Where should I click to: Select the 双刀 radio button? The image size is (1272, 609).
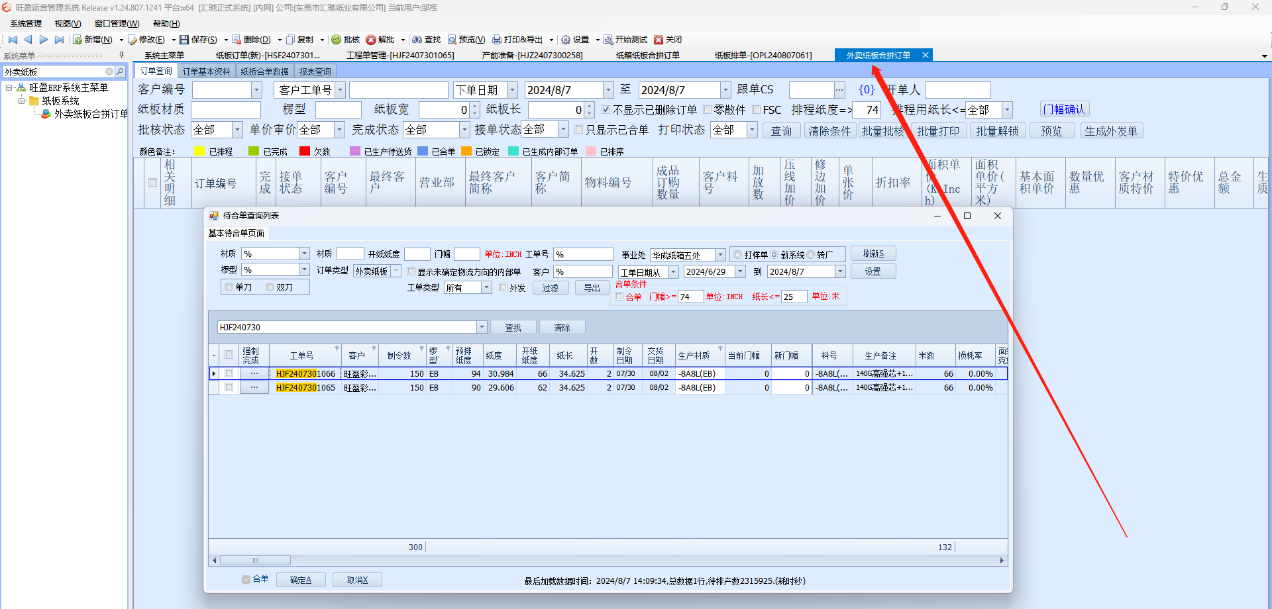point(270,287)
